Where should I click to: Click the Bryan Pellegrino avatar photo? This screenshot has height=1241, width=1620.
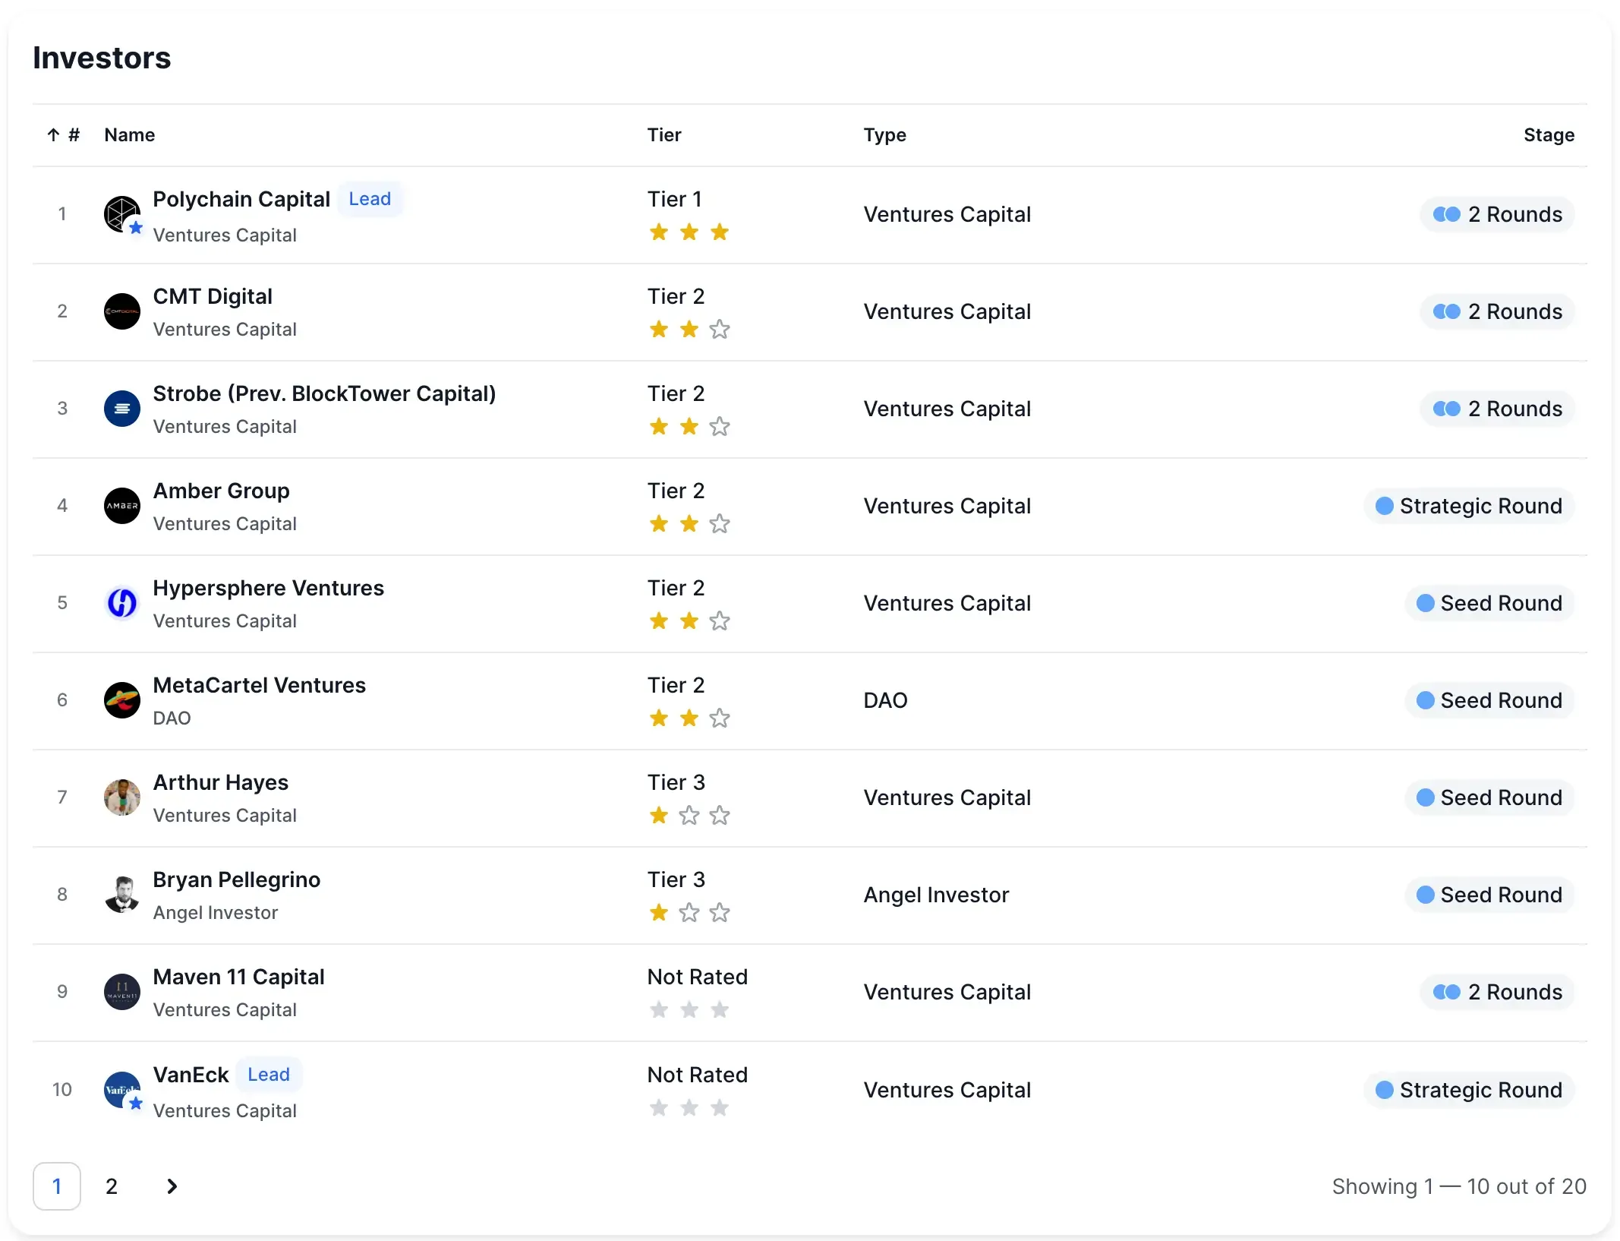point(121,895)
